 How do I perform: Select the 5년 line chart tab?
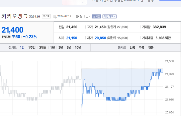(x=69, y=47)
